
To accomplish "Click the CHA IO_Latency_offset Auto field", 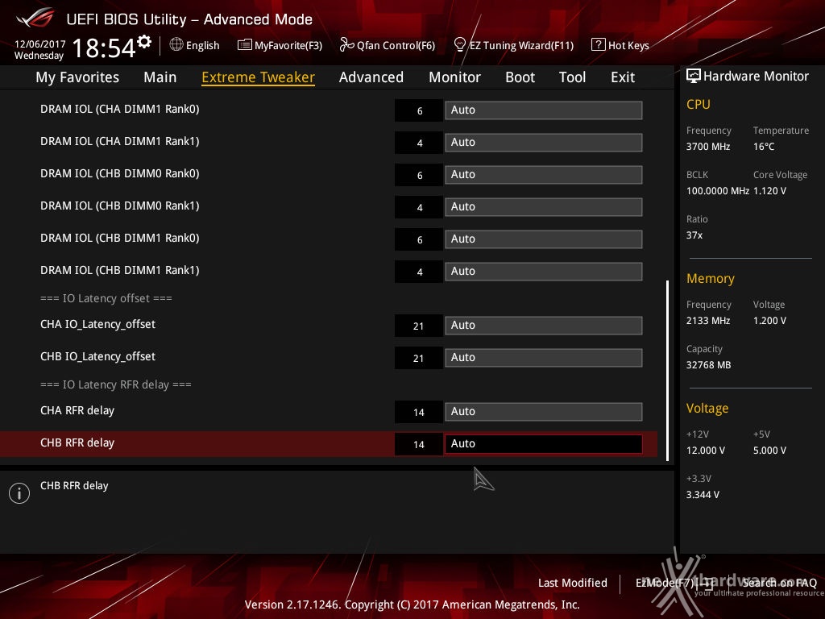I will [544, 326].
